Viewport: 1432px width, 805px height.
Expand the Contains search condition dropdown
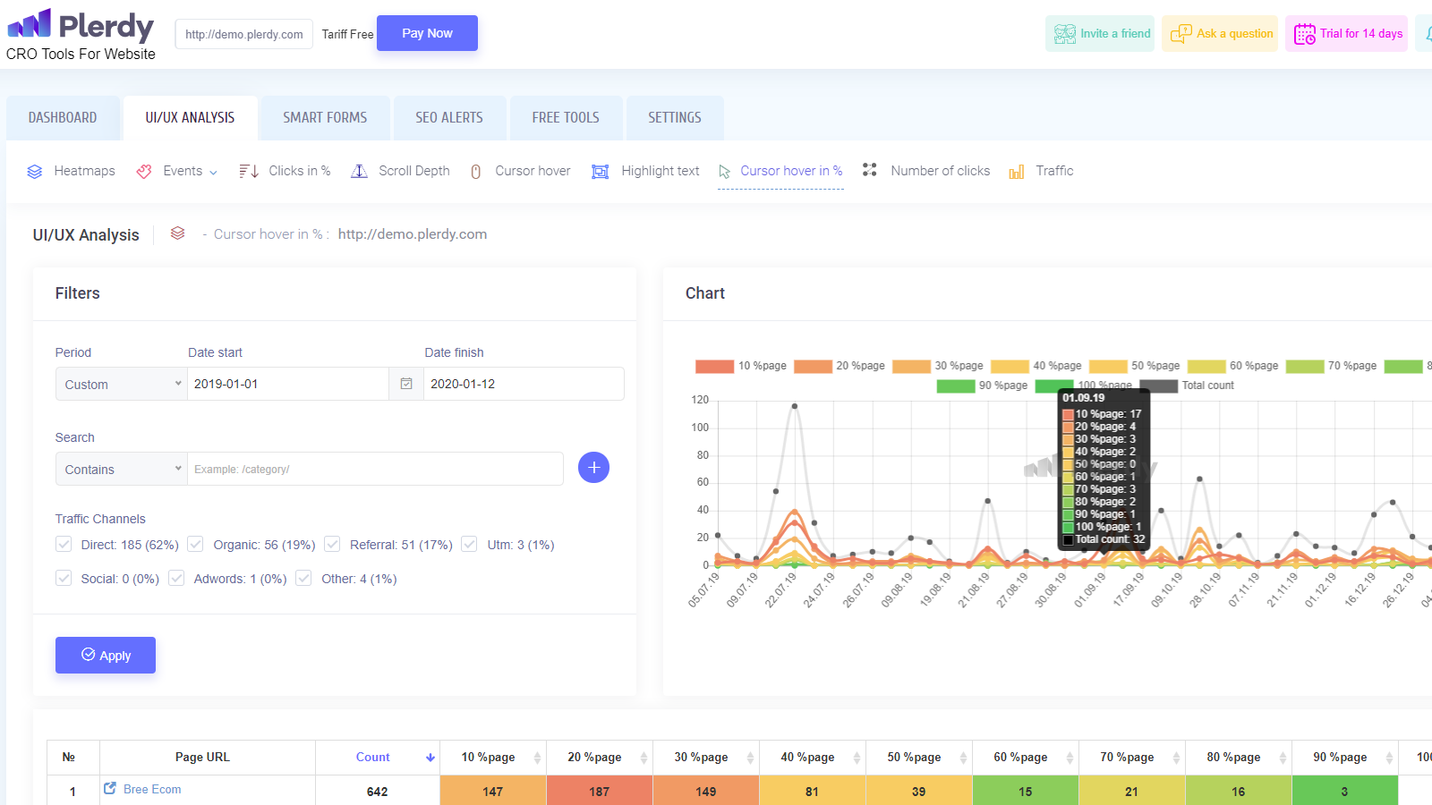pos(122,469)
